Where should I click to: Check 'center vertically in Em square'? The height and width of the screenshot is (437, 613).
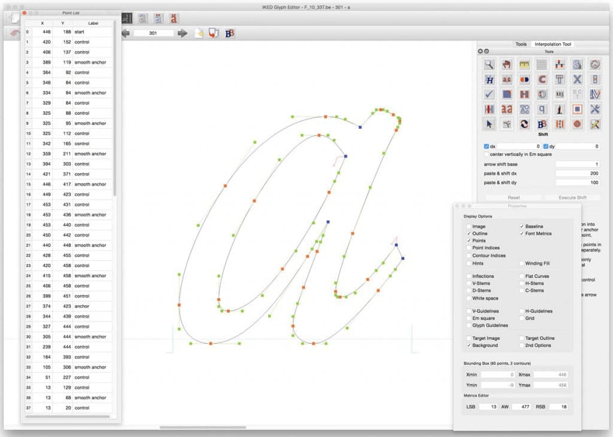[x=486, y=154]
